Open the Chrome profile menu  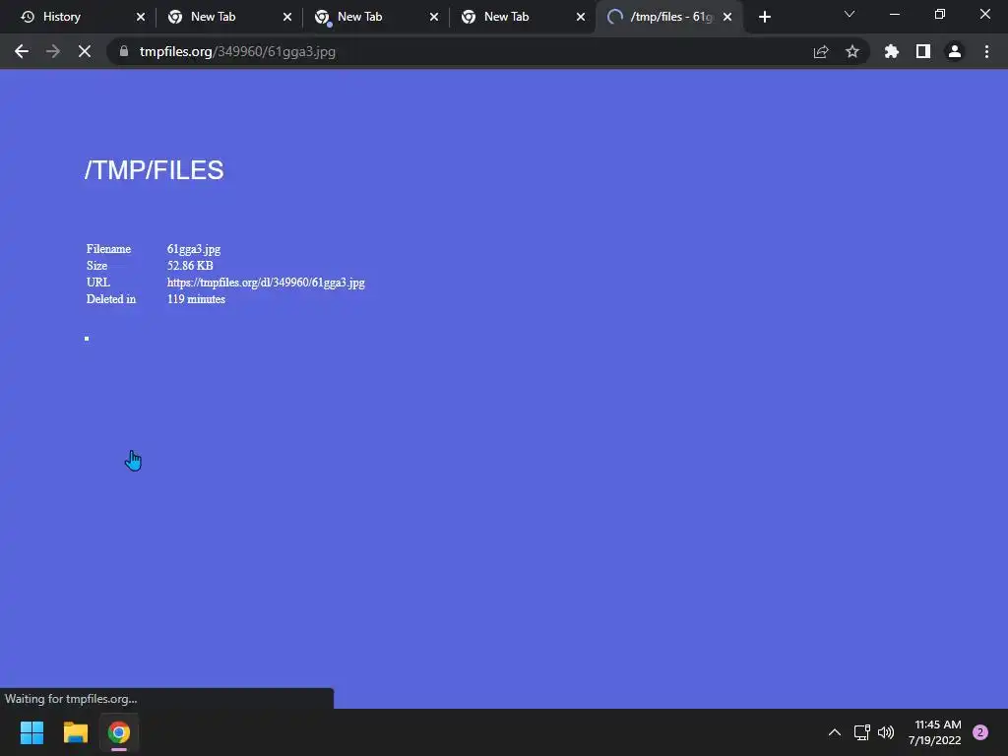click(x=955, y=51)
